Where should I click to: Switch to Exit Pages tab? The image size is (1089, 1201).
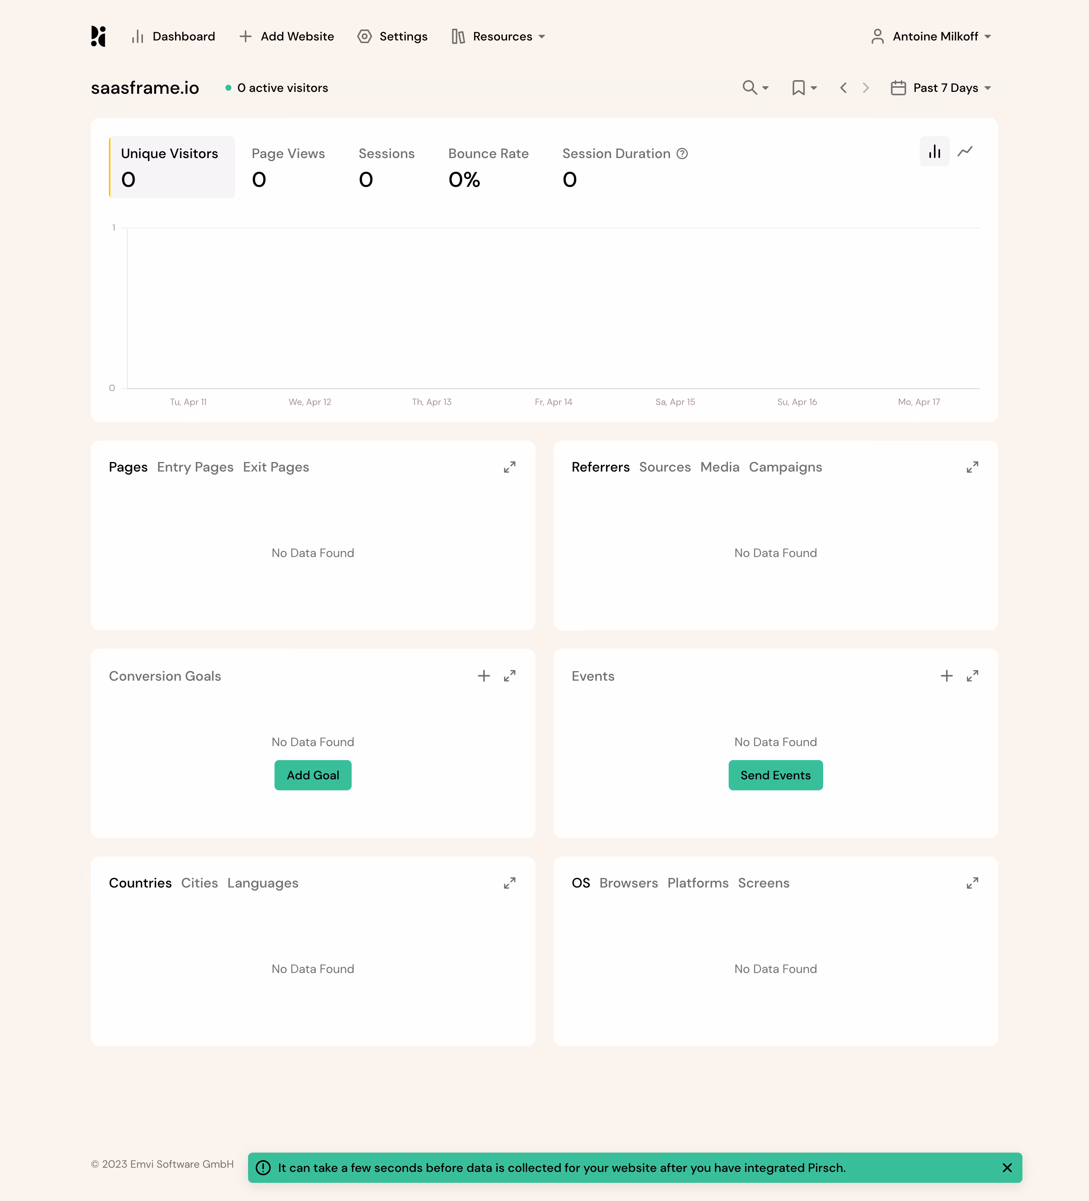coord(276,467)
